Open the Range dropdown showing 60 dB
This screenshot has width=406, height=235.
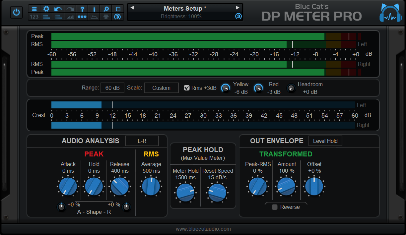112,88
